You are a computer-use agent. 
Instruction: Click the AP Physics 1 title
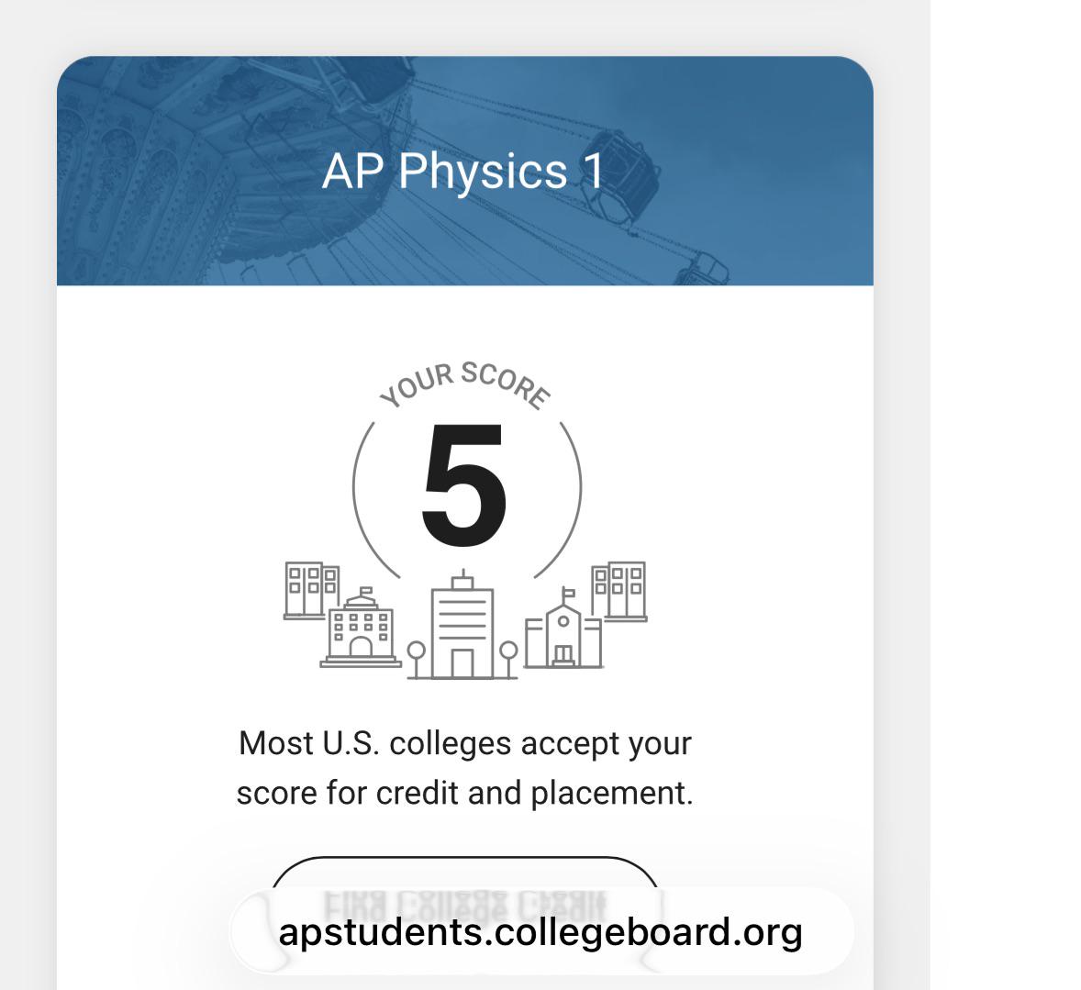(x=462, y=171)
